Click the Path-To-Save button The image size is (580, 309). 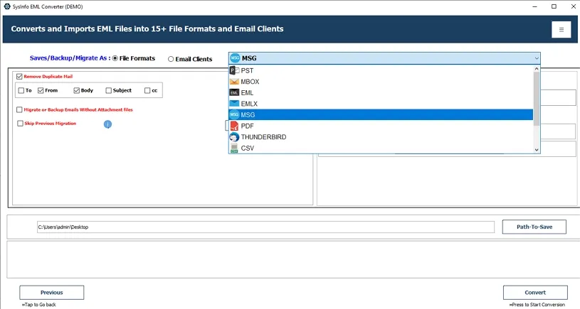pos(534,227)
